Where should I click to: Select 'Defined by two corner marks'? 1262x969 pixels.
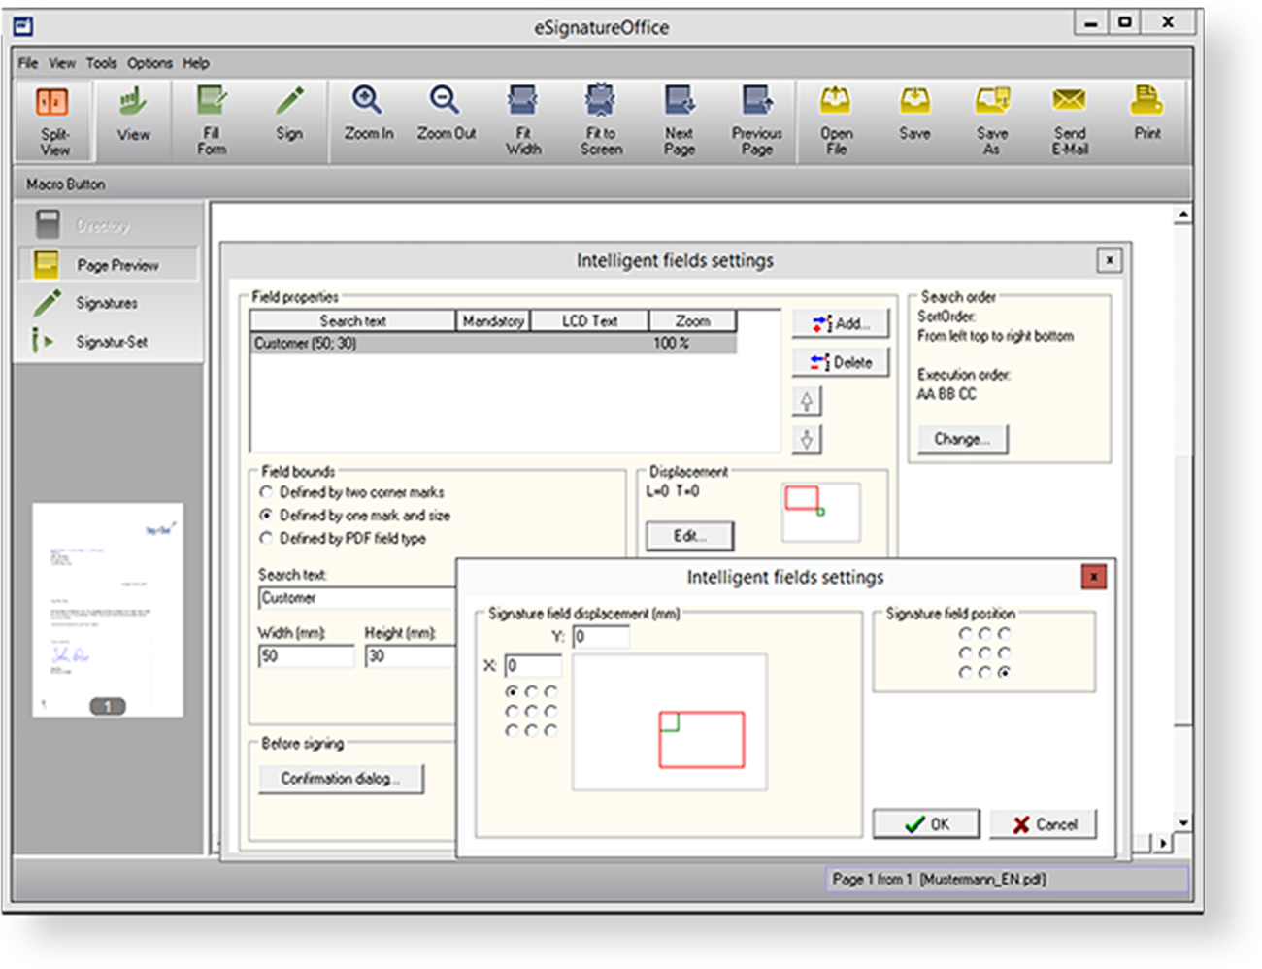tap(266, 492)
